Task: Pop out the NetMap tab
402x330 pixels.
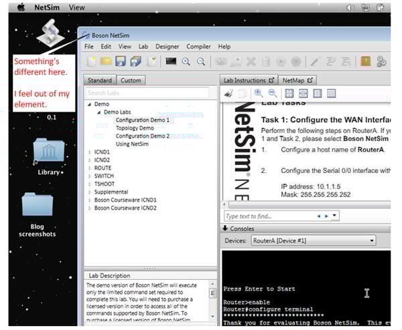Action: tap(310, 80)
